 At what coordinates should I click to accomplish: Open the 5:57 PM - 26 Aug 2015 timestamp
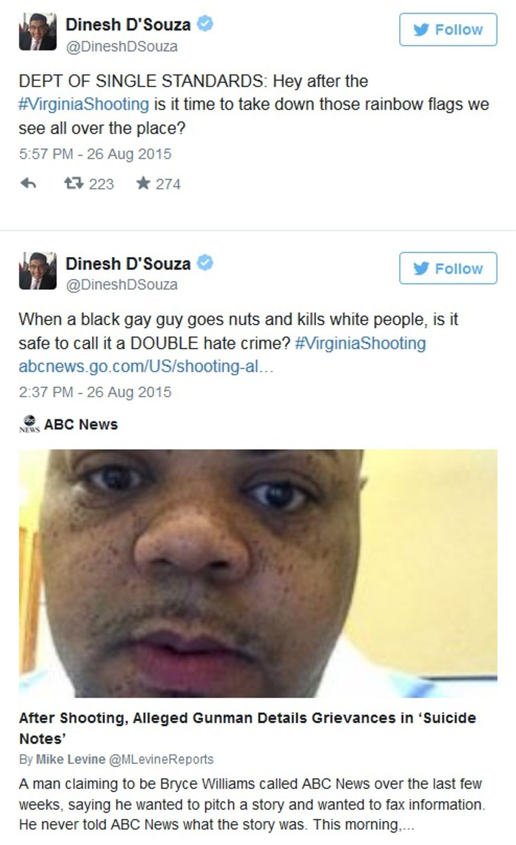coord(95,154)
